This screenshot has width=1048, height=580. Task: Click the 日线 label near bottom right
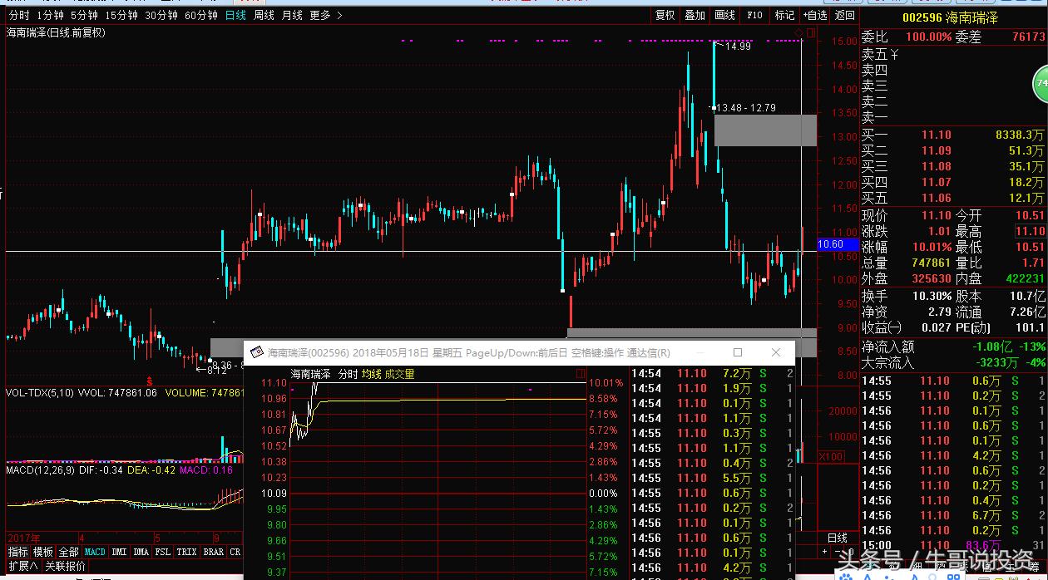click(838, 538)
